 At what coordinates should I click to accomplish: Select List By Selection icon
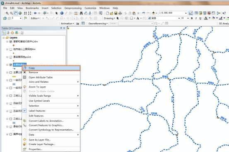(x=17, y=33)
